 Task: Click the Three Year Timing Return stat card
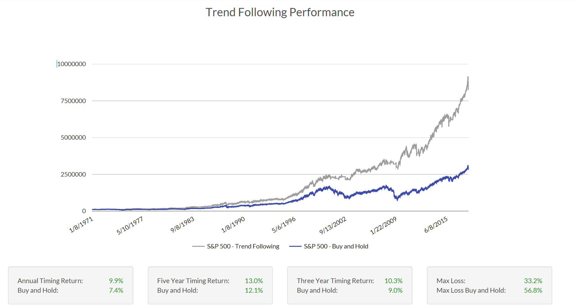[x=350, y=285]
